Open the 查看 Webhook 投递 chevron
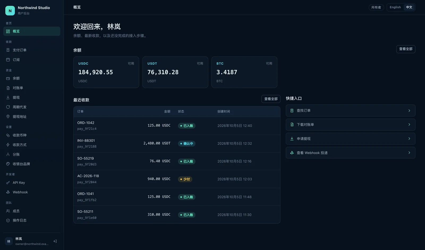Screen dimensions: 425x250 (x=409, y=153)
